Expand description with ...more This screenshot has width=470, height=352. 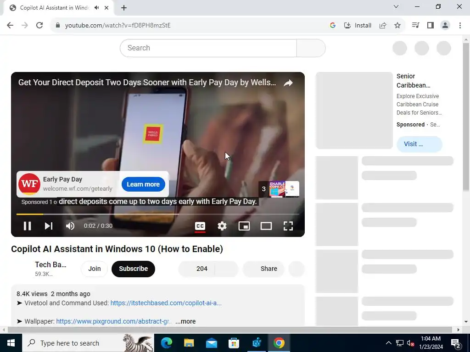click(x=185, y=321)
